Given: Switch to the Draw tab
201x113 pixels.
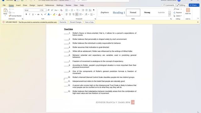Looking at the screenshot, I should [25, 5].
